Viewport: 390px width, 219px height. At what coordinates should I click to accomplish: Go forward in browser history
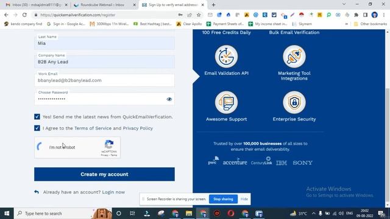pos(15,15)
